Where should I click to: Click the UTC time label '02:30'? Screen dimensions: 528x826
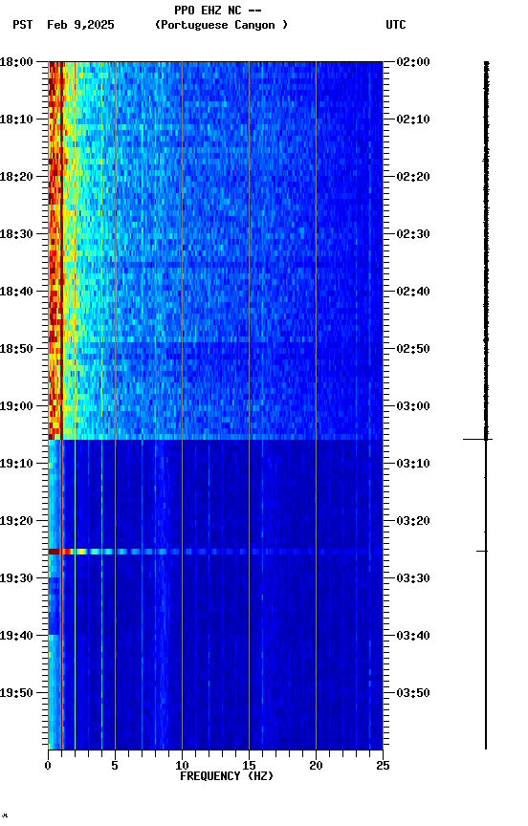click(413, 234)
